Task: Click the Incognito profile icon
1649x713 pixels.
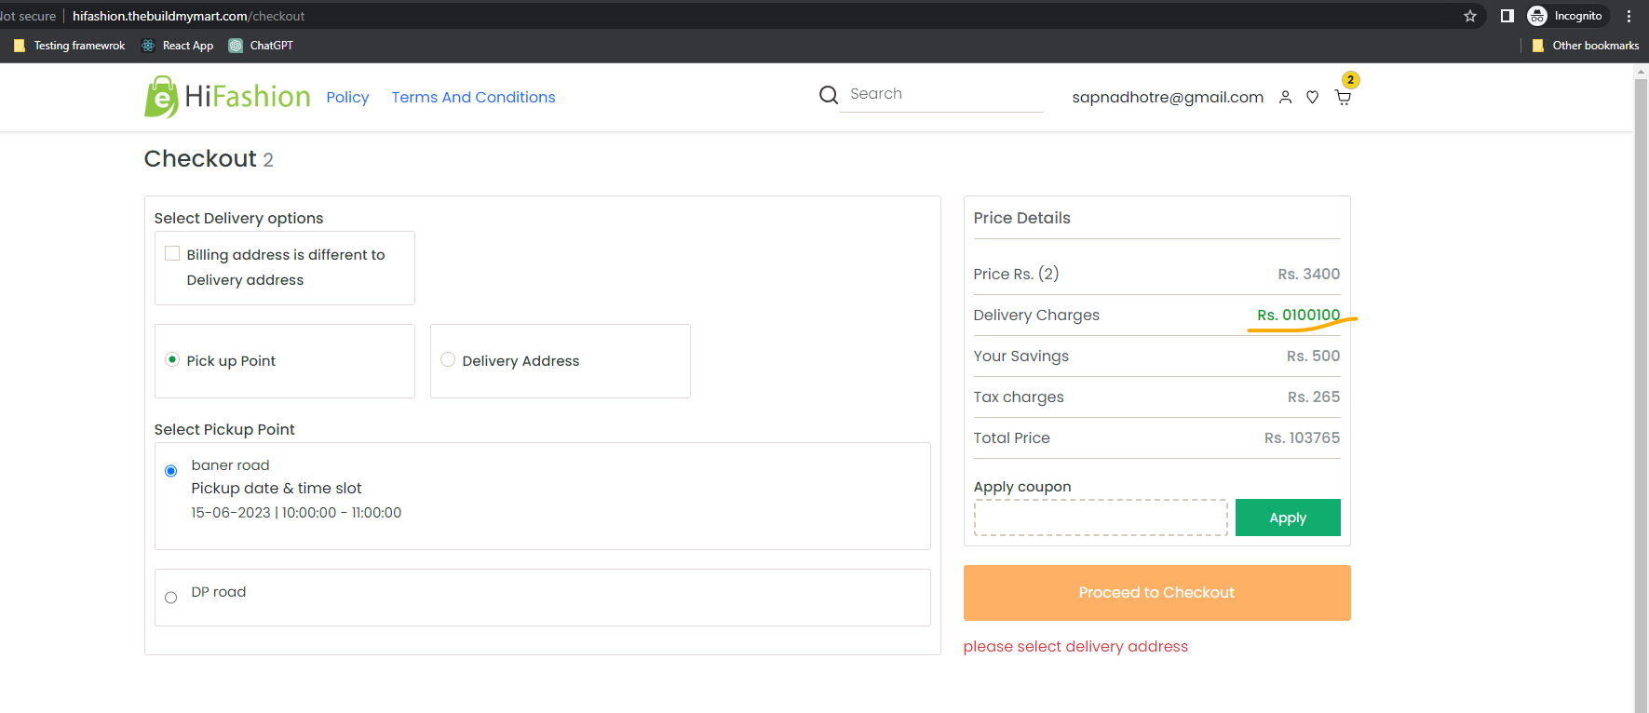Action: click(x=1537, y=16)
